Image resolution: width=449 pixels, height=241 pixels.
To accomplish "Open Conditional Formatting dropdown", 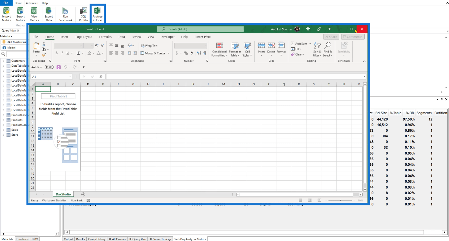I will click(x=220, y=49).
